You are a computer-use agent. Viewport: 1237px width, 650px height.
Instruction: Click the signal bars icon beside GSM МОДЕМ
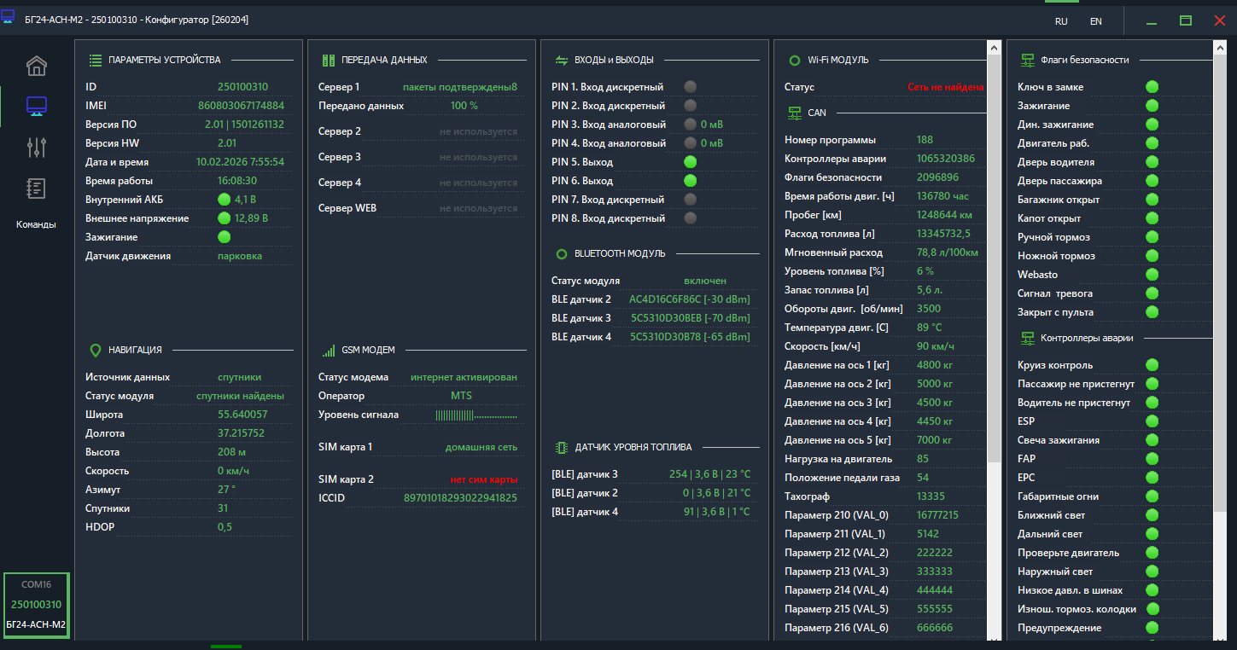[329, 350]
